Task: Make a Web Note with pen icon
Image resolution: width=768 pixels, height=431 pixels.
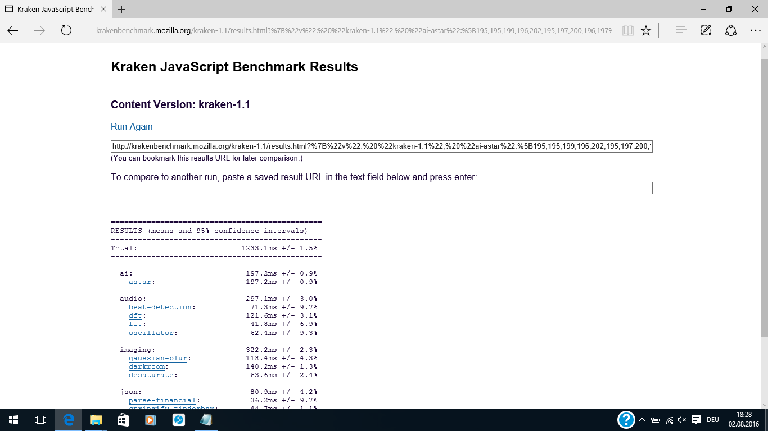Action: coord(706,31)
